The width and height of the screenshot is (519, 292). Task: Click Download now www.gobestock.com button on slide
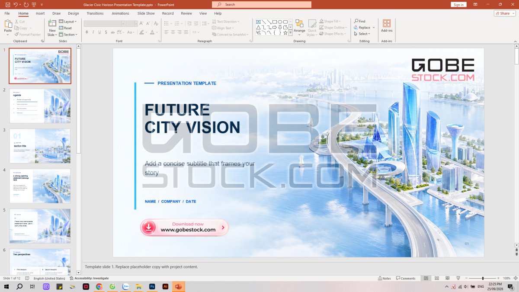(184, 227)
